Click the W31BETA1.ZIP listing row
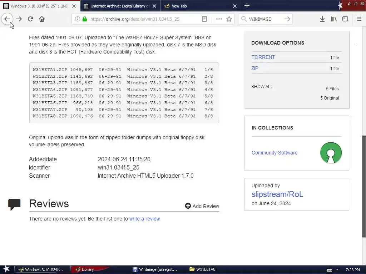The height and width of the screenshot is (274, 366). coord(123,70)
